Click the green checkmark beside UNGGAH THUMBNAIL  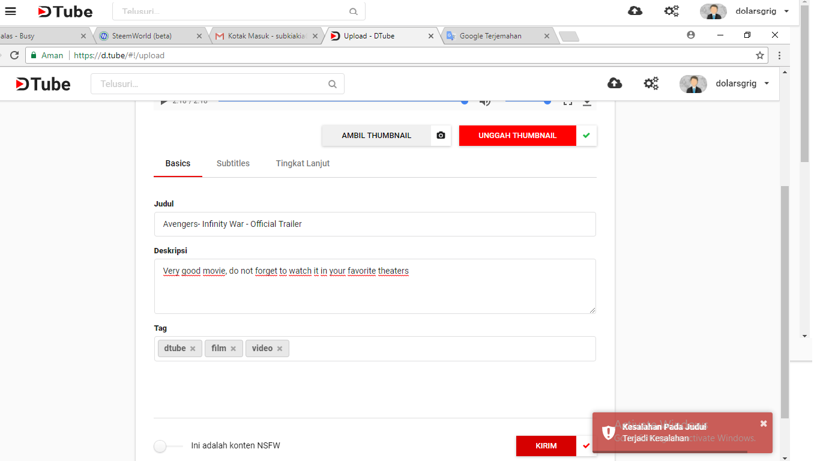click(586, 136)
